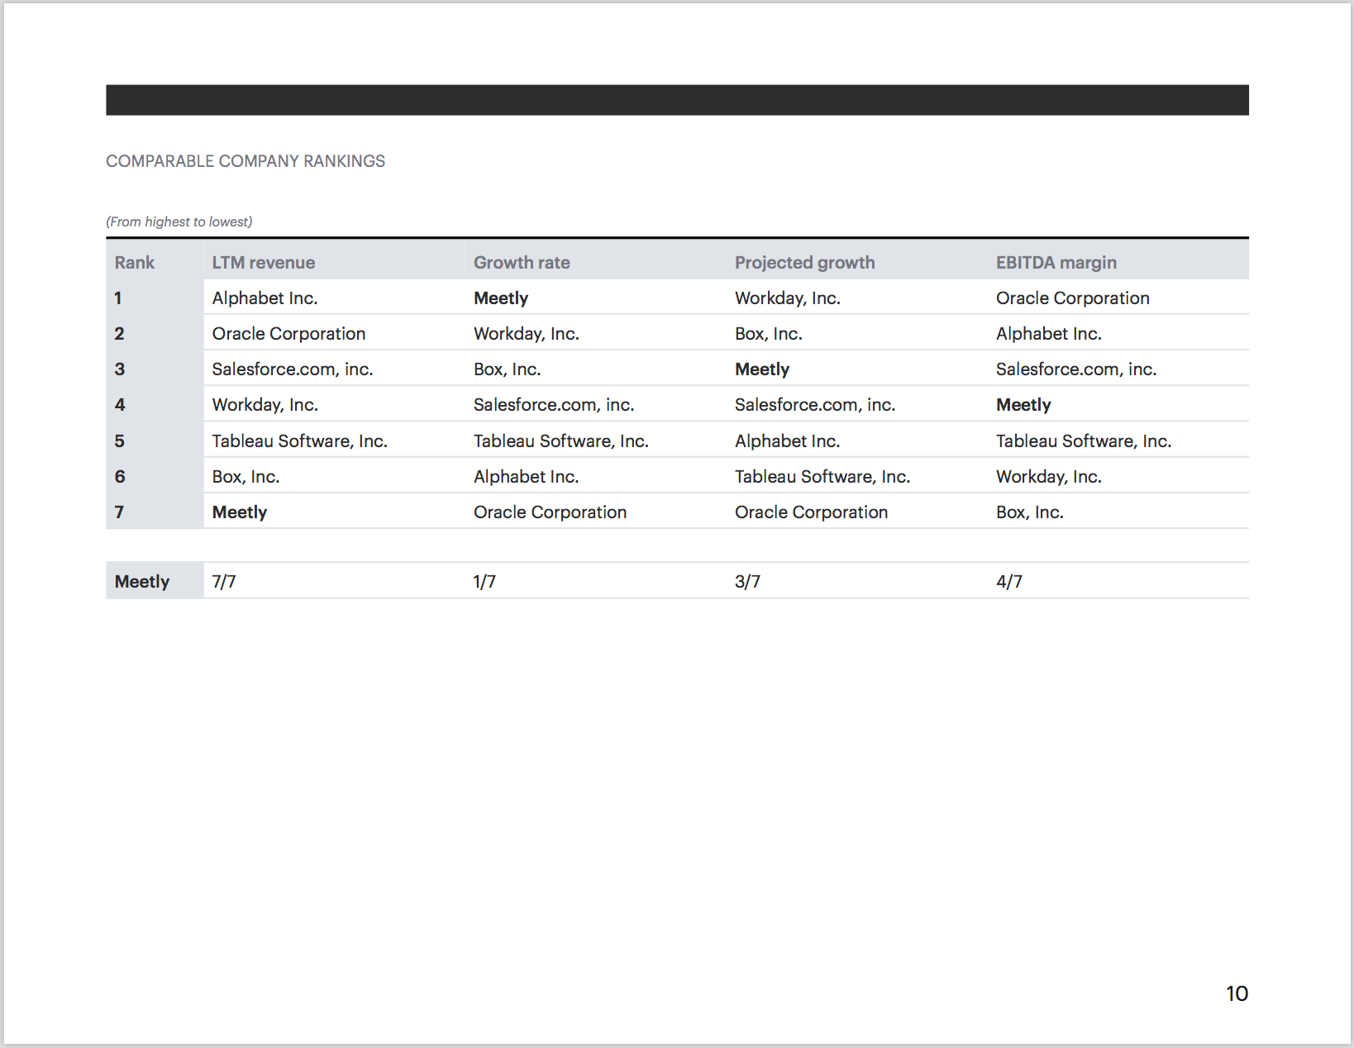Click the COMPARABLE COMPANY RANKINGS heading
Viewport: 1354px width, 1048px height.
(246, 161)
